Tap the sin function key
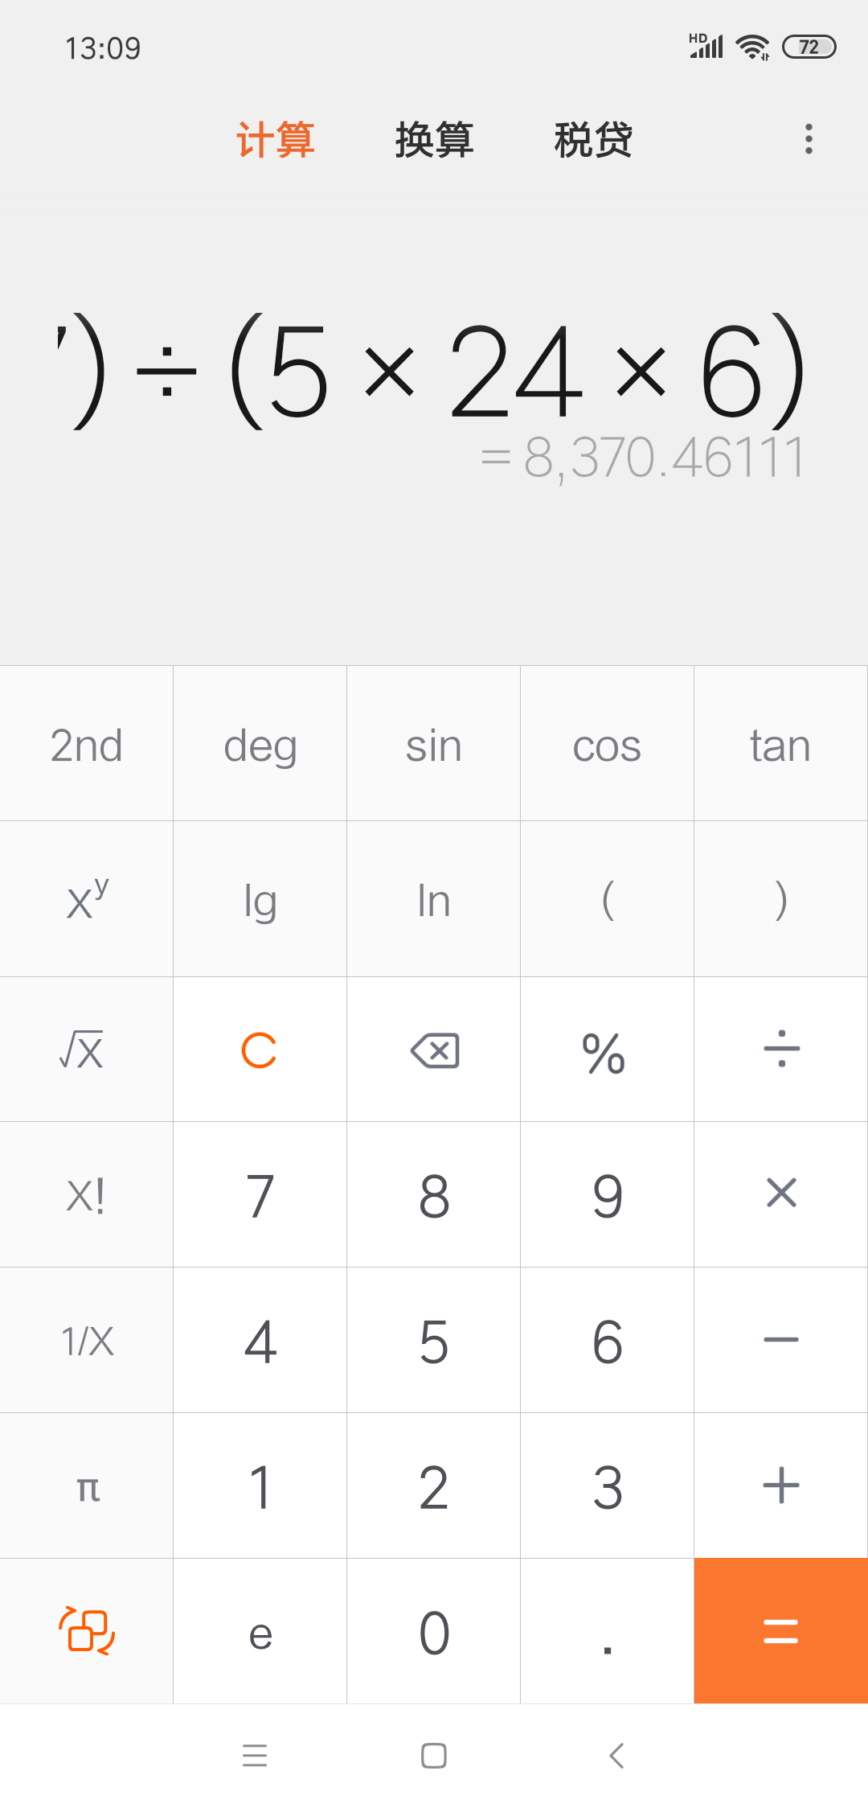Screen dimensions: 868x1808 434,744
